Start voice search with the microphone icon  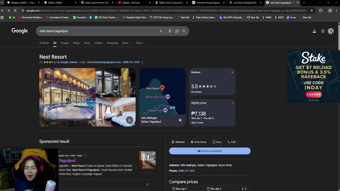pyautogui.click(x=170, y=31)
